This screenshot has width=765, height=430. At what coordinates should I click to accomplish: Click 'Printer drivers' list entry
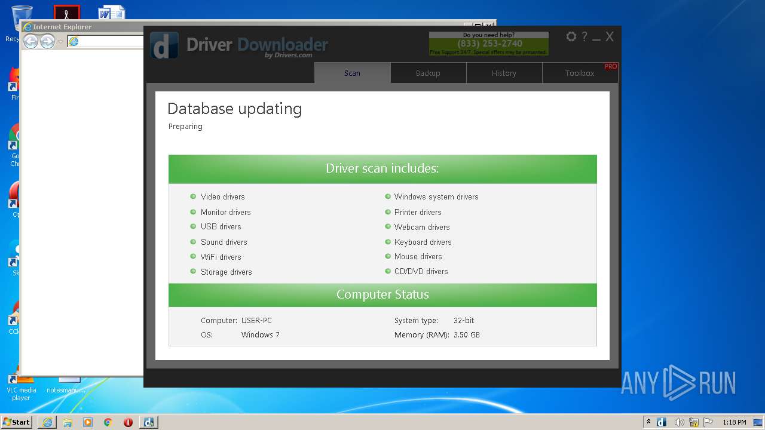click(418, 212)
